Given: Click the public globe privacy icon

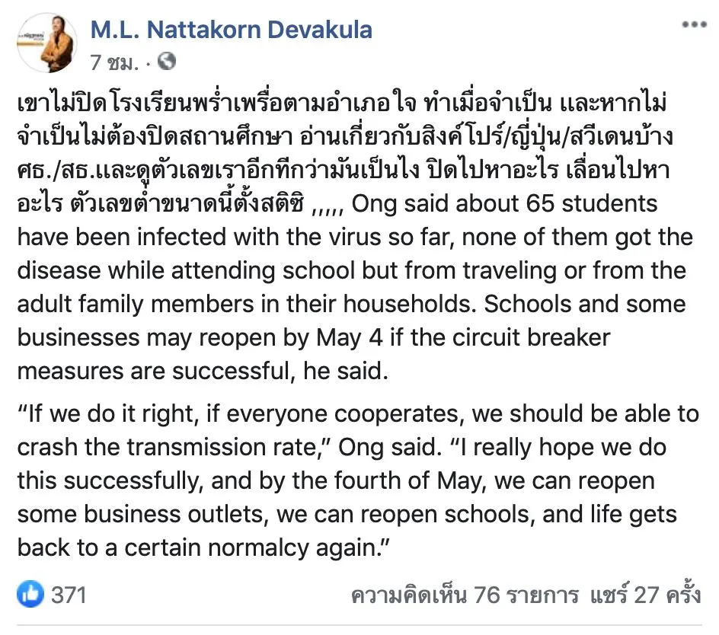Looking at the screenshot, I should 167,61.
